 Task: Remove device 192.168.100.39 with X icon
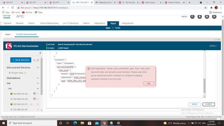pyautogui.click(x=38, y=94)
